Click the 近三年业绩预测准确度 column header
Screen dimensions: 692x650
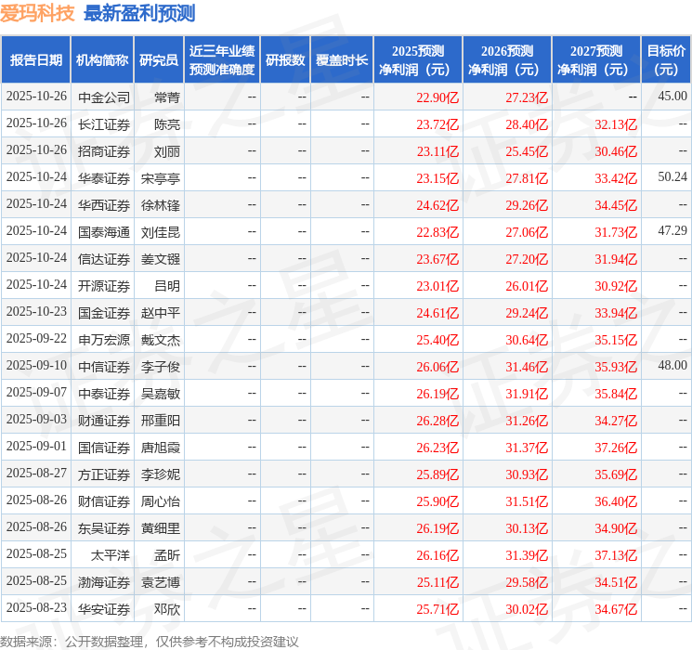point(222,59)
